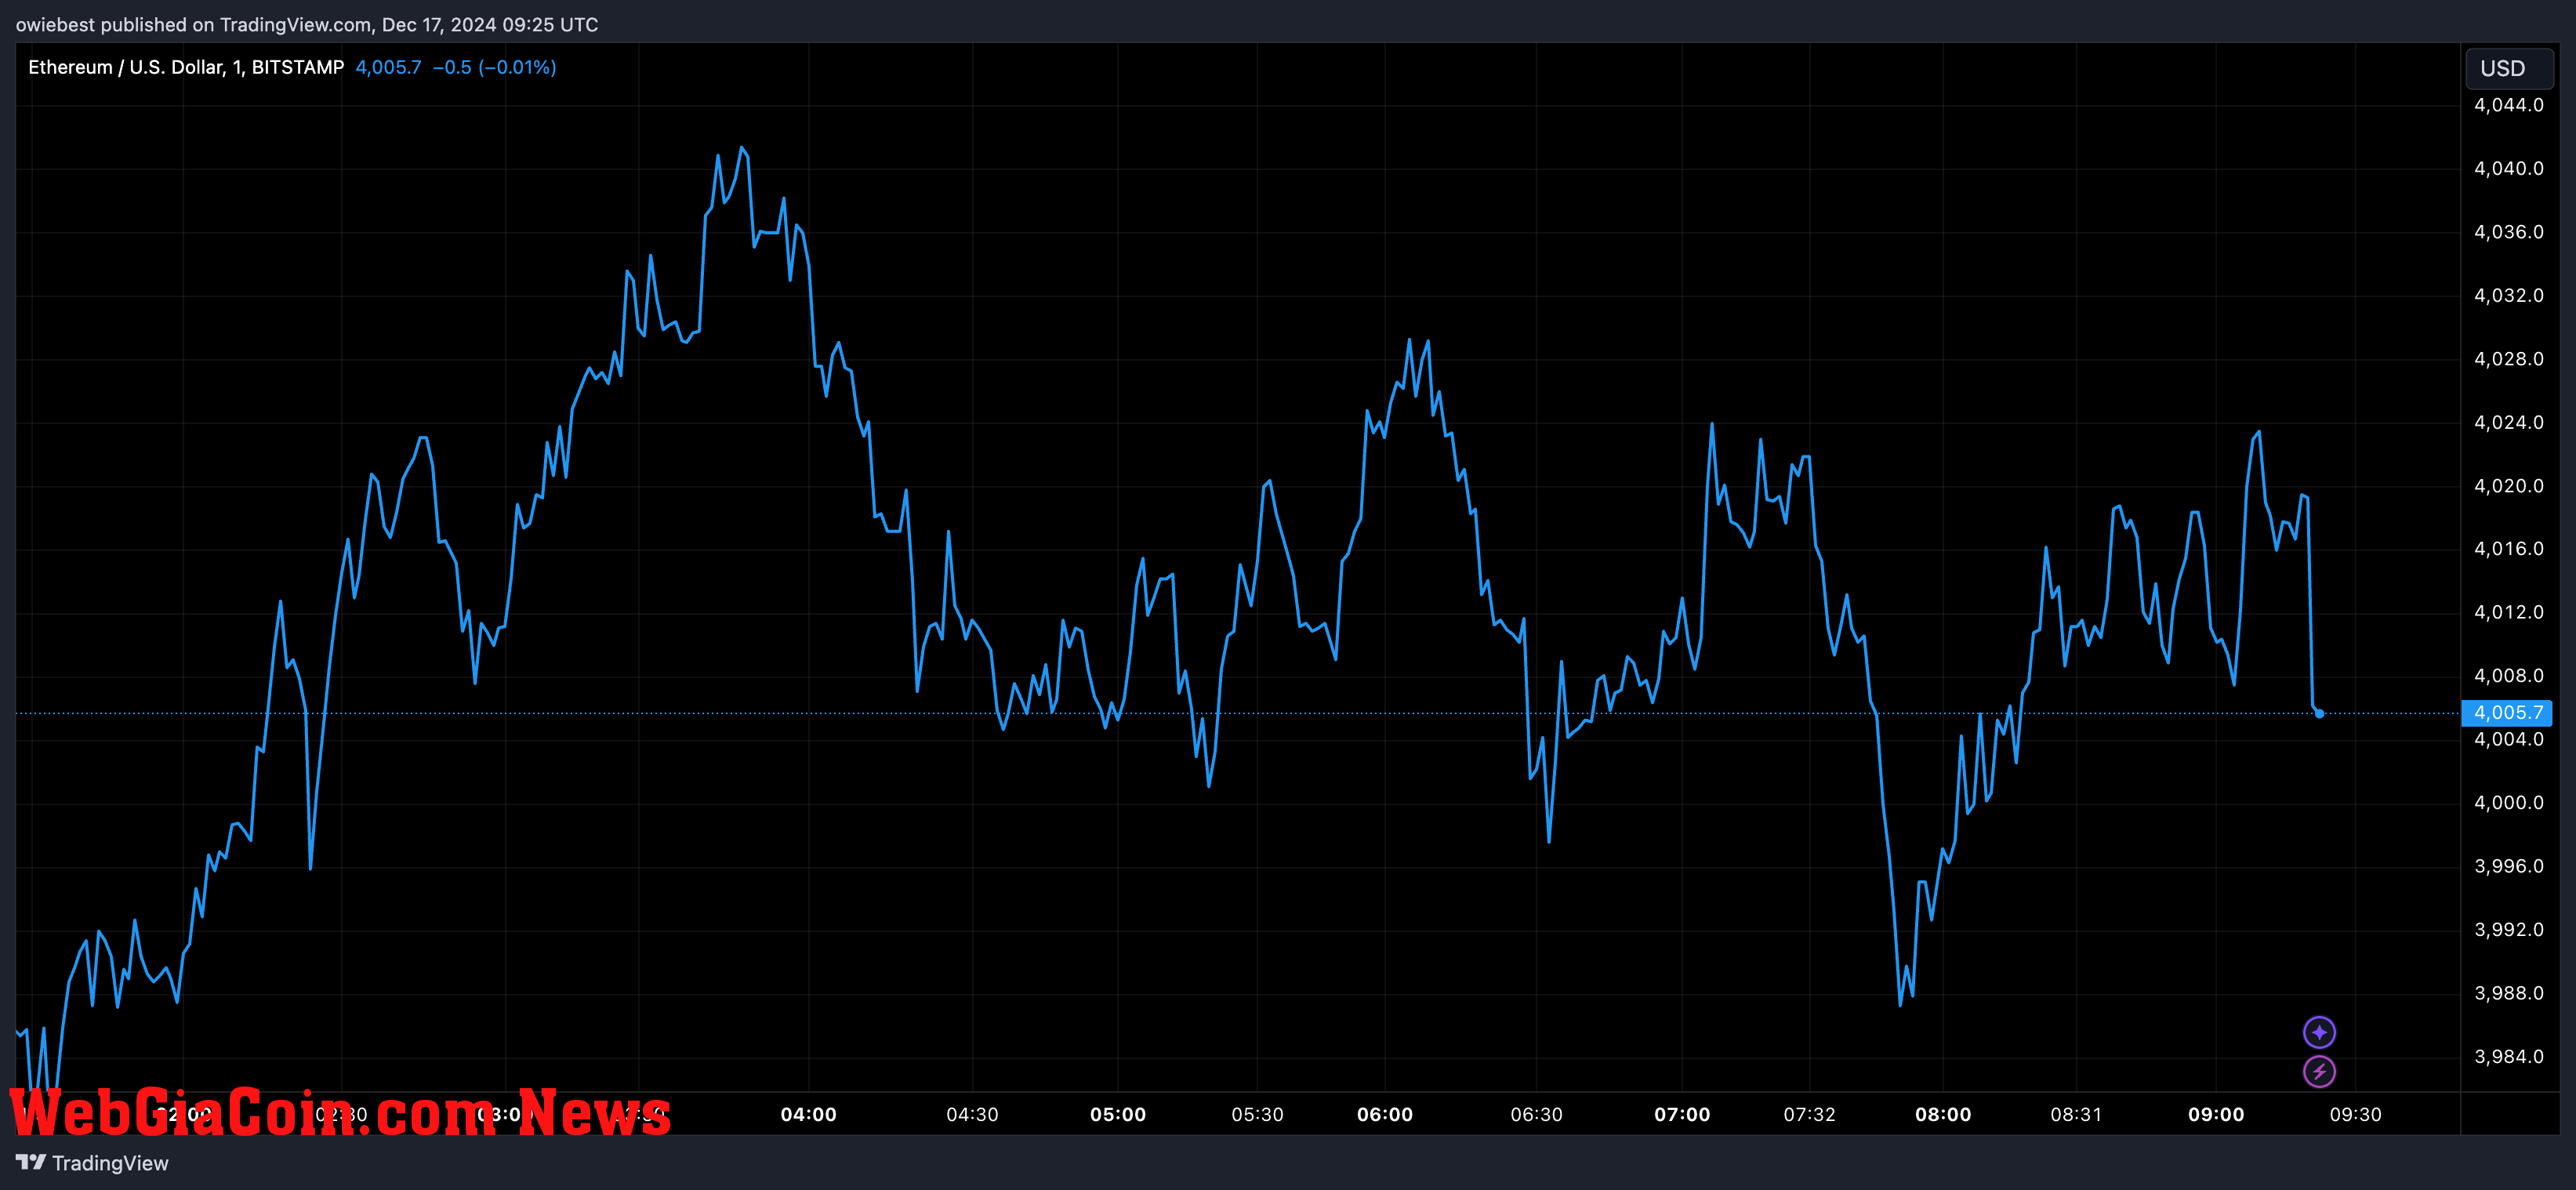This screenshot has height=1190, width=2576.
Task: Click the 07:32 time axis label
Action: (x=1810, y=1114)
